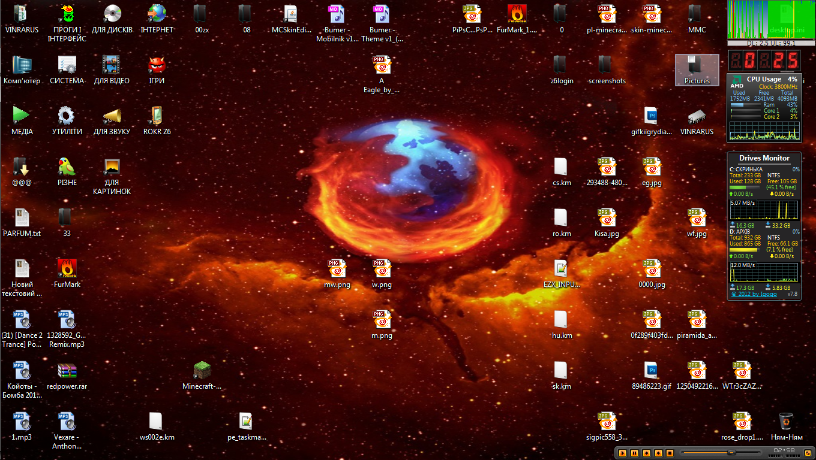Select the screenshots folder
Image resolution: width=816 pixels, height=460 pixels.
click(x=607, y=70)
